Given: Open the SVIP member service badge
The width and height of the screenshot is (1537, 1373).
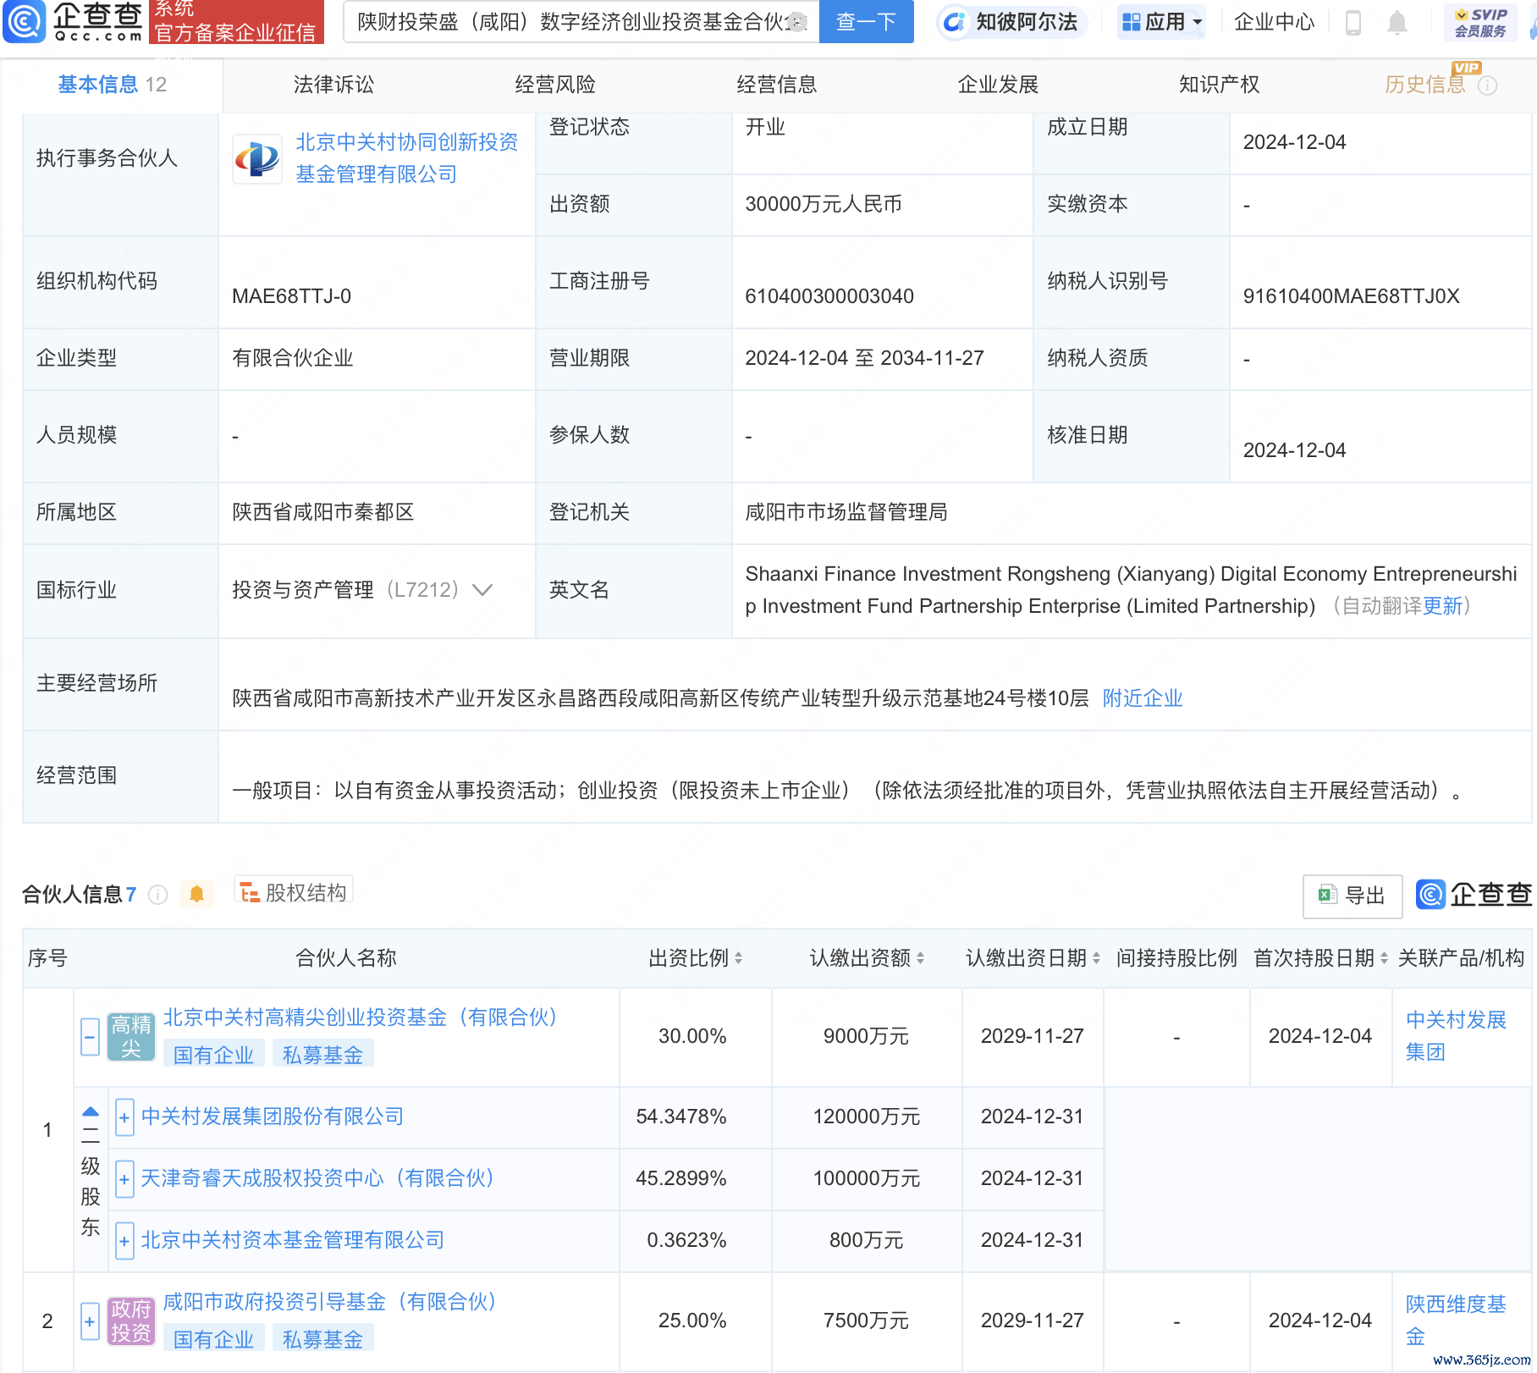Looking at the screenshot, I should point(1480,22).
